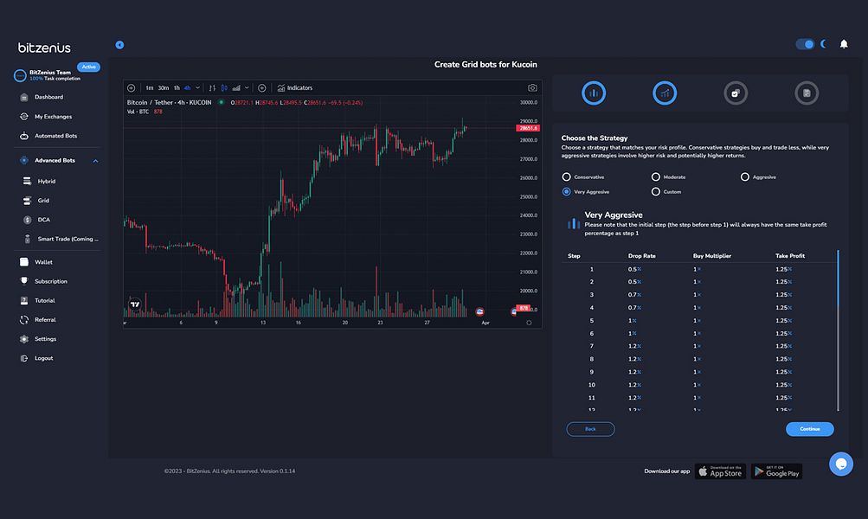Image resolution: width=868 pixels, height=519 pixels.
Task: Click the strategy table scrollbar
Action: click(x=838, y=330)
